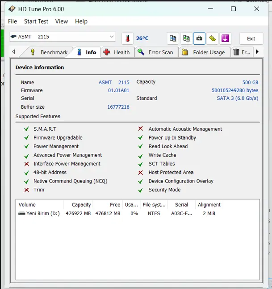Click the firmware value 01.01A01
This screenshot has width=272, height=289.
(119, 90)
